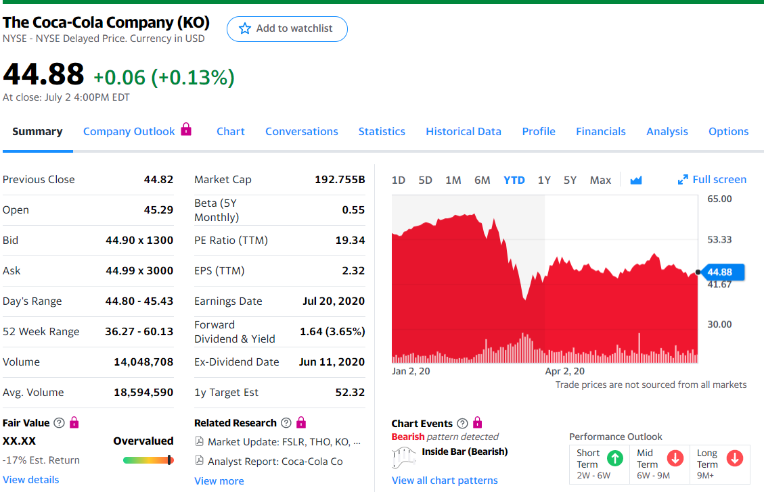The height and width of the screenshot is (492, 764).
Task: Click the Long Term red down arrow
Action: (x=735, y=458)
